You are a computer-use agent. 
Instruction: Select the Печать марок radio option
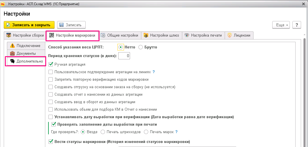(x=146, y=132)
